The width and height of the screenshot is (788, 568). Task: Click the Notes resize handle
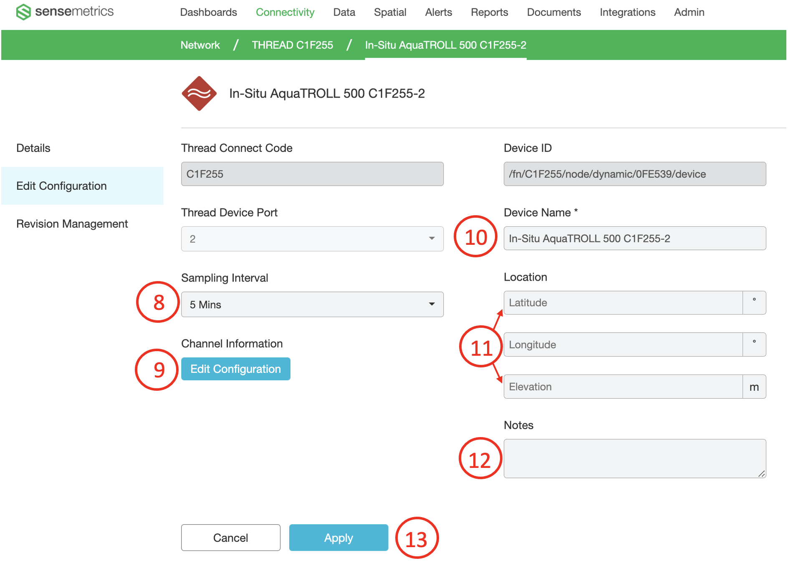(x=761, y=473)
